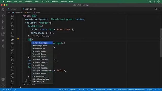Click the editor vertical scrollbar

161,43
